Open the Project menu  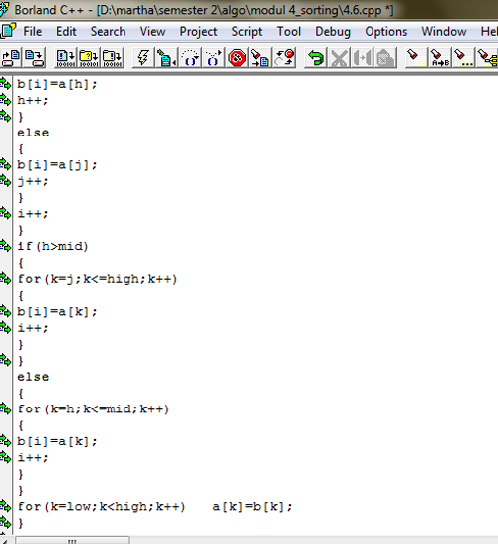coord(198,32)
